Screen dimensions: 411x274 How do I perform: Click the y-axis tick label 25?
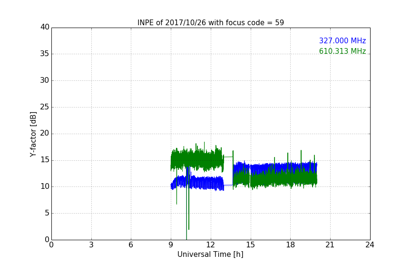click(45, 107)
